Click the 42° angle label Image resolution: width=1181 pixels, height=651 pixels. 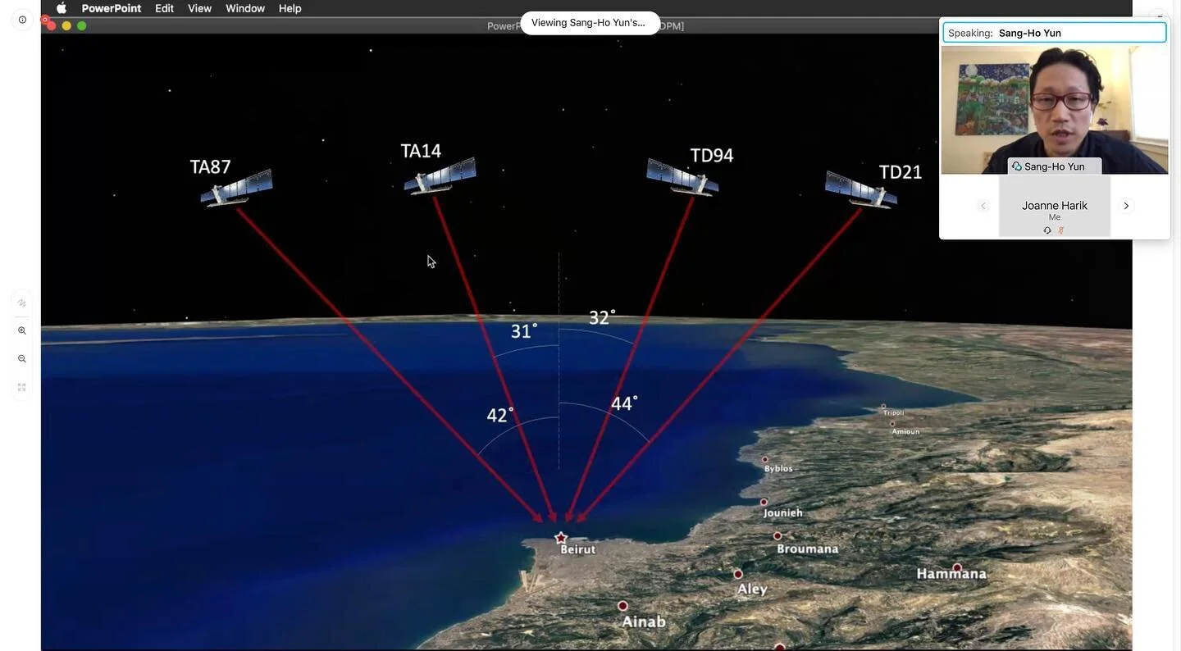(x=500, y=415)
